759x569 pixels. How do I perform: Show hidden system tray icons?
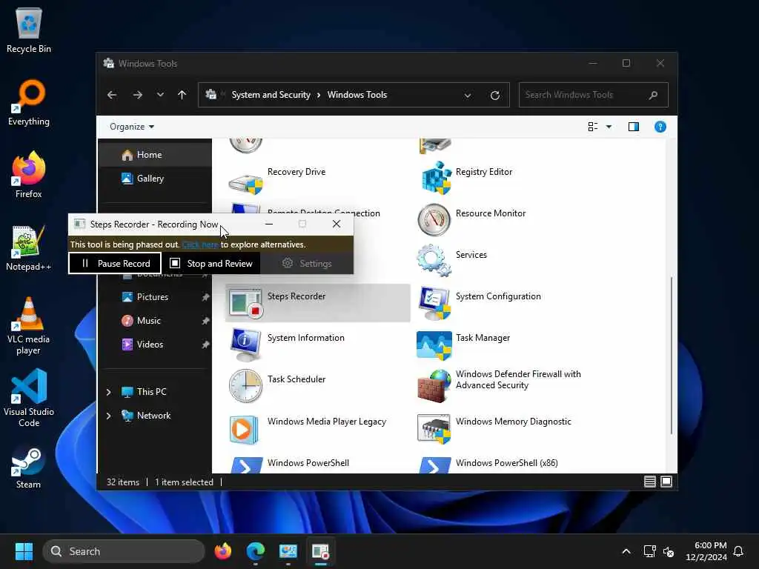(x=626, y=551)
